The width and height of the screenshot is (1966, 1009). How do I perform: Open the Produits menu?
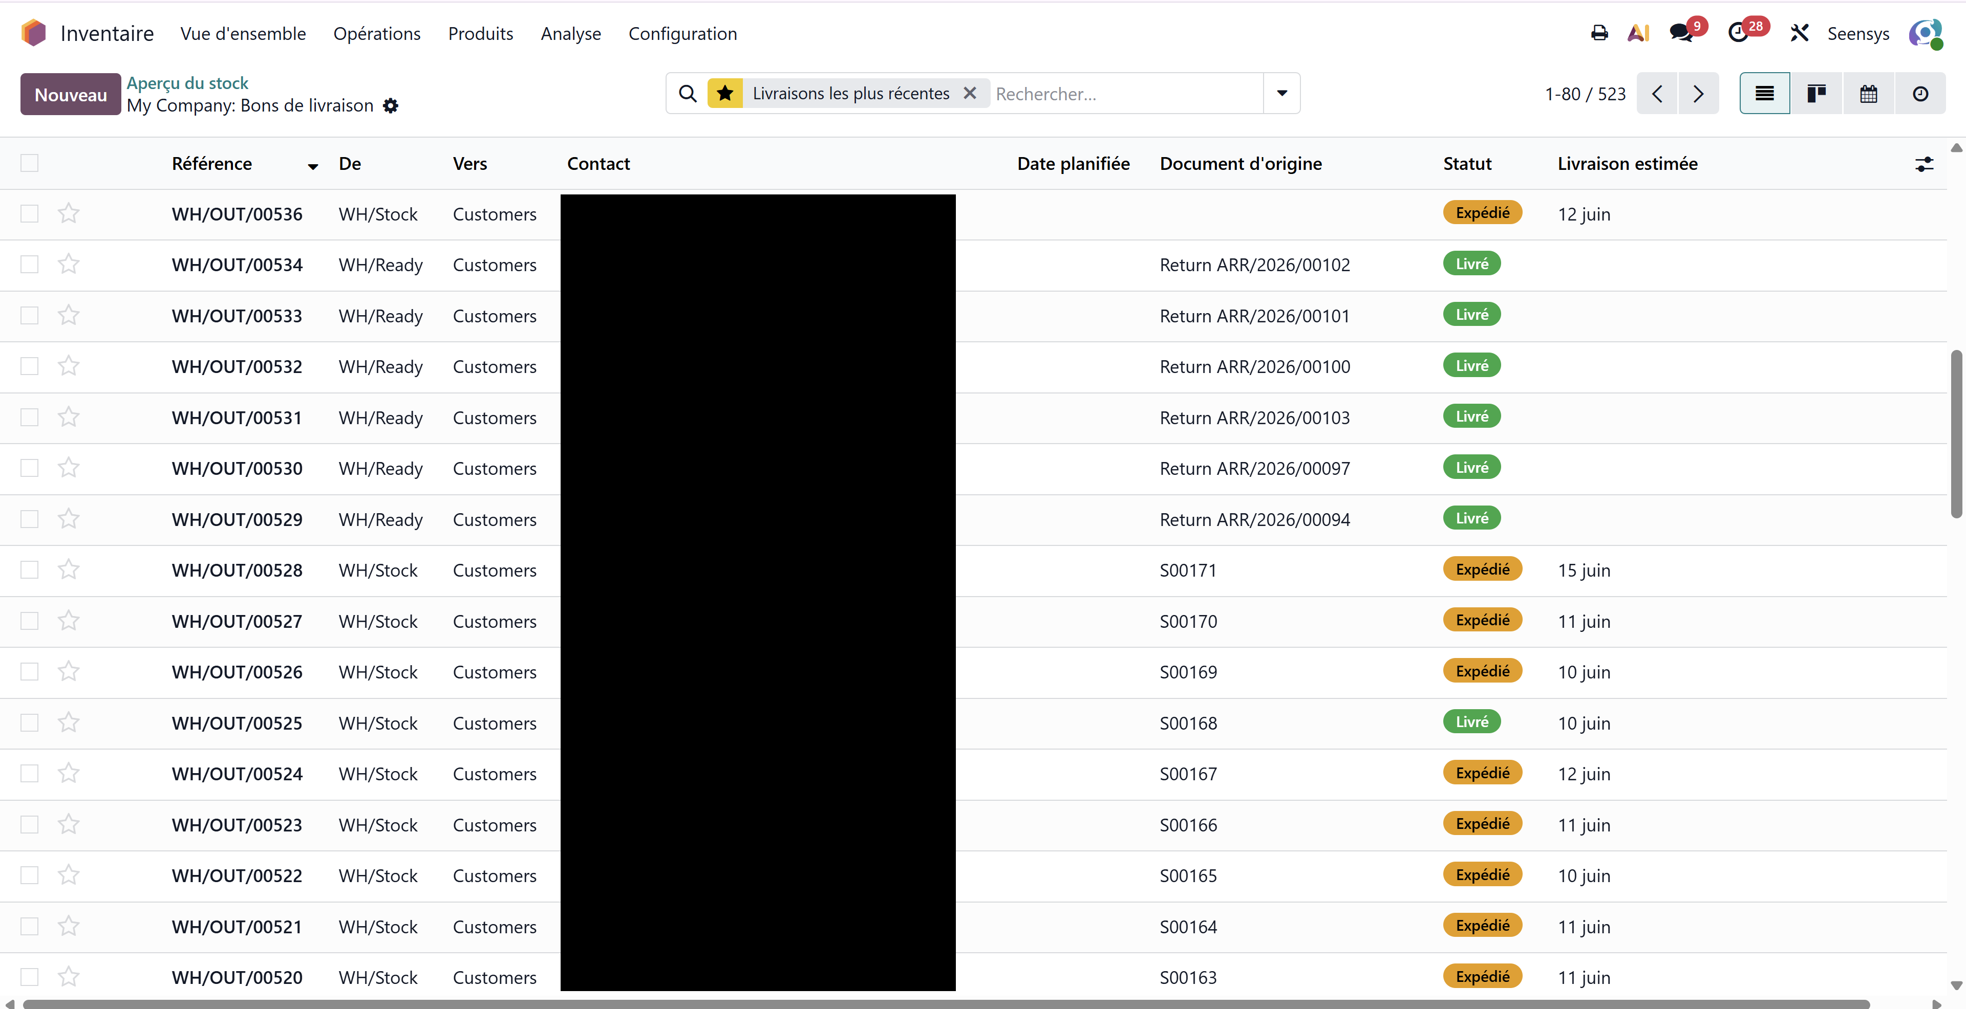[x=480, y=34]
